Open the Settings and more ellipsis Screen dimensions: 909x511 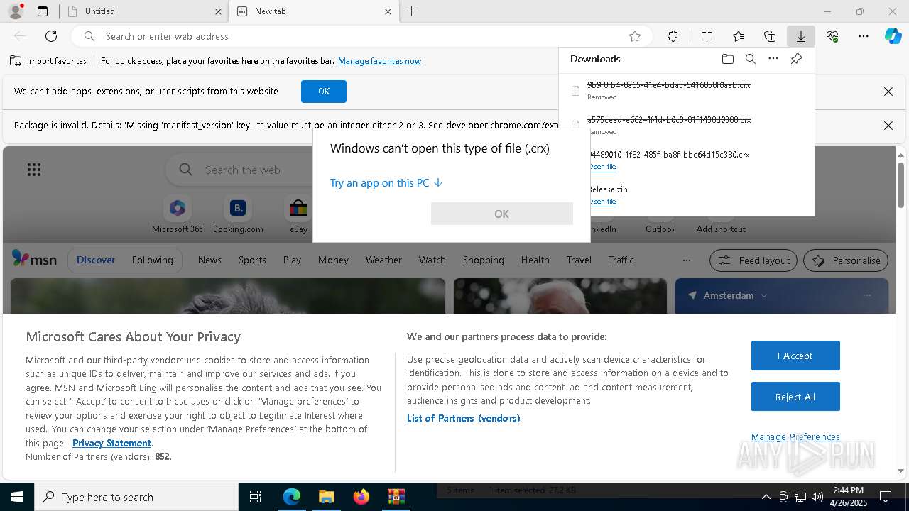point(864,36)
